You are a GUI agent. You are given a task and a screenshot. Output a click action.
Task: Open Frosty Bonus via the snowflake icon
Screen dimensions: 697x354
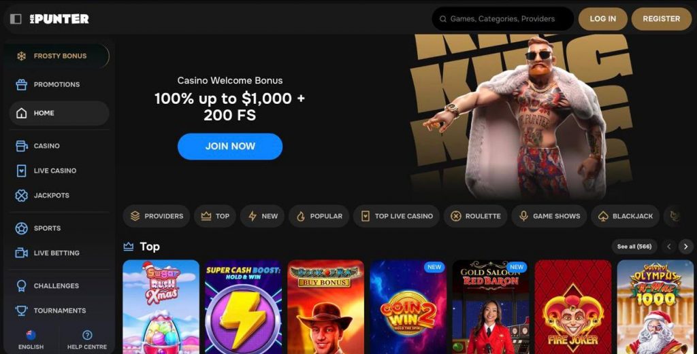[21, 56]
